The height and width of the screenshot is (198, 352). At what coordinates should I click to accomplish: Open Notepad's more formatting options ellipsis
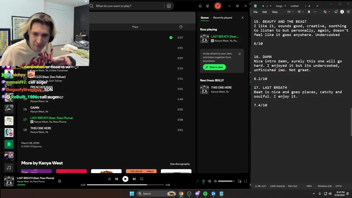315,12
